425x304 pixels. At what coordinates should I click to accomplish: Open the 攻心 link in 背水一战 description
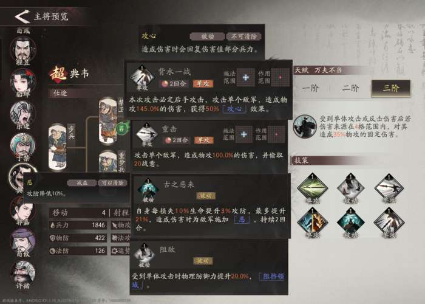(234, 109)
